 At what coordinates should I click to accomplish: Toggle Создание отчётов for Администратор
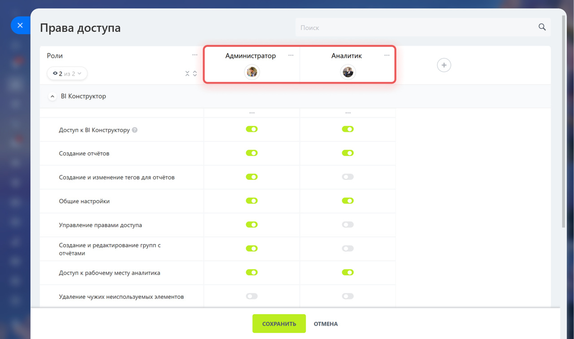pos(252,153)
